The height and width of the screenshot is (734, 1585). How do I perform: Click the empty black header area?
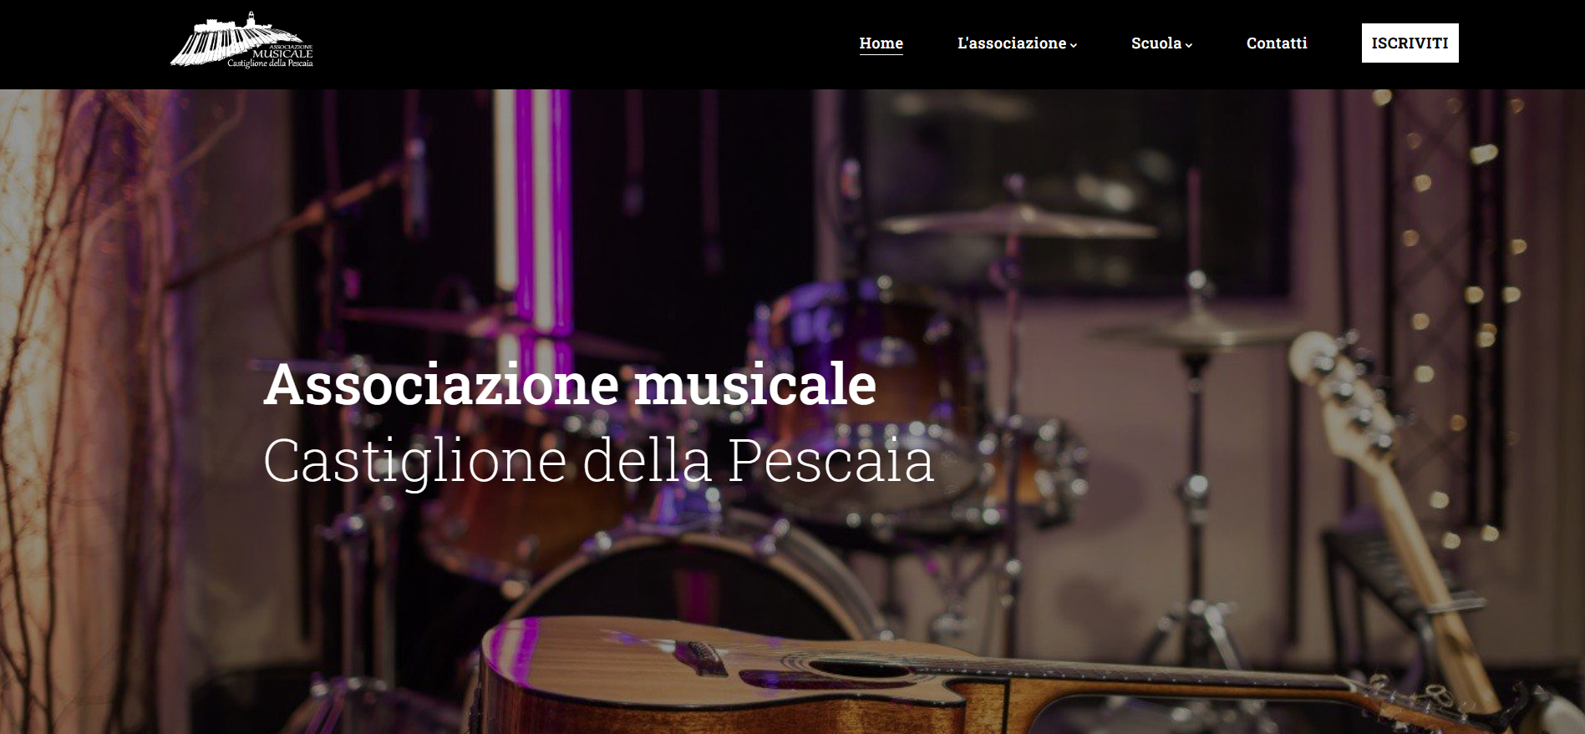(x=585, y=43)
